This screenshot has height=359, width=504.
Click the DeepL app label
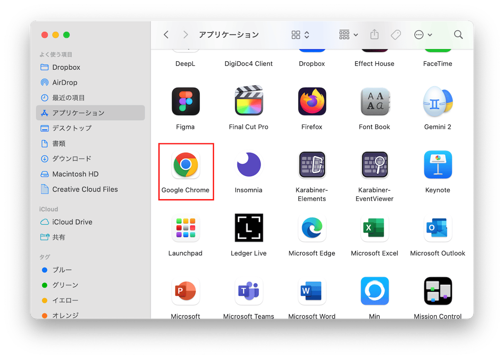pyautogui.click(x=185, y=64)
